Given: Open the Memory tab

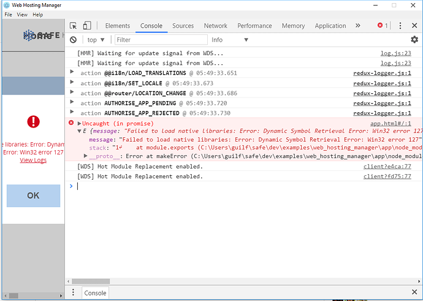Looking at the screenshot, I should [293, 26].
